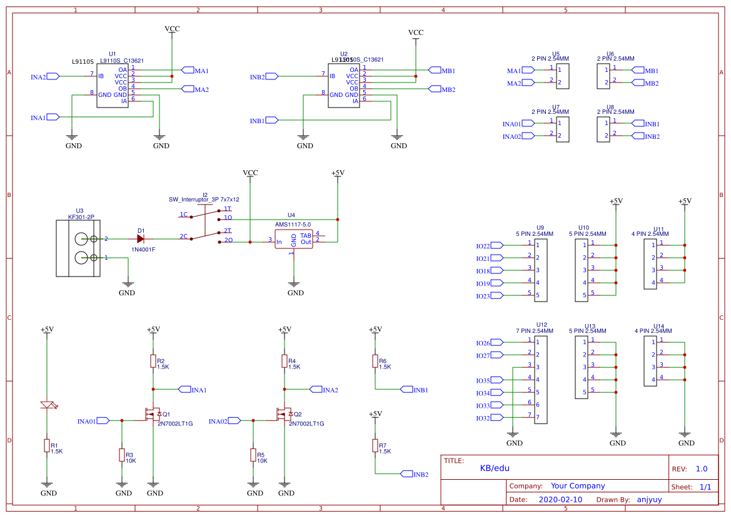This screenshot has height=518, width=731.
Task: Select the R7 1.5K resistor
Action: coord(375,446)
